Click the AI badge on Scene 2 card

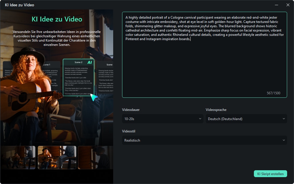[90, 62]
